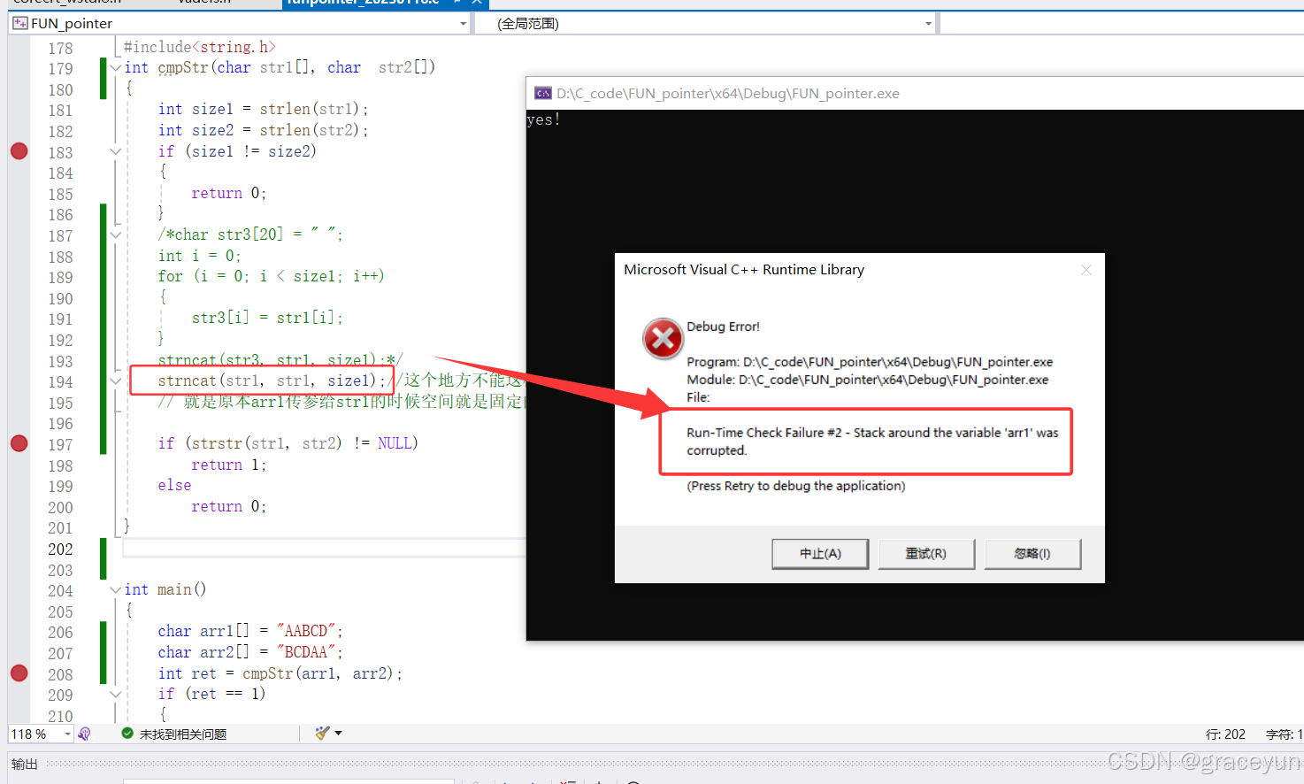The image size is (1304, 784).
Task: Click line number 206 in the gutter
Action: pyautogui.click(x=60, y=632)
